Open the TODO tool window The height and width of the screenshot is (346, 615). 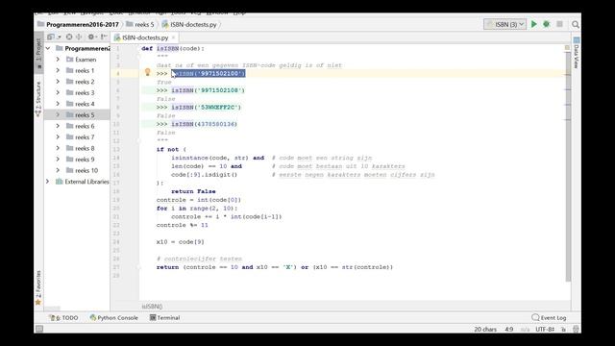(x=63, y=318)
